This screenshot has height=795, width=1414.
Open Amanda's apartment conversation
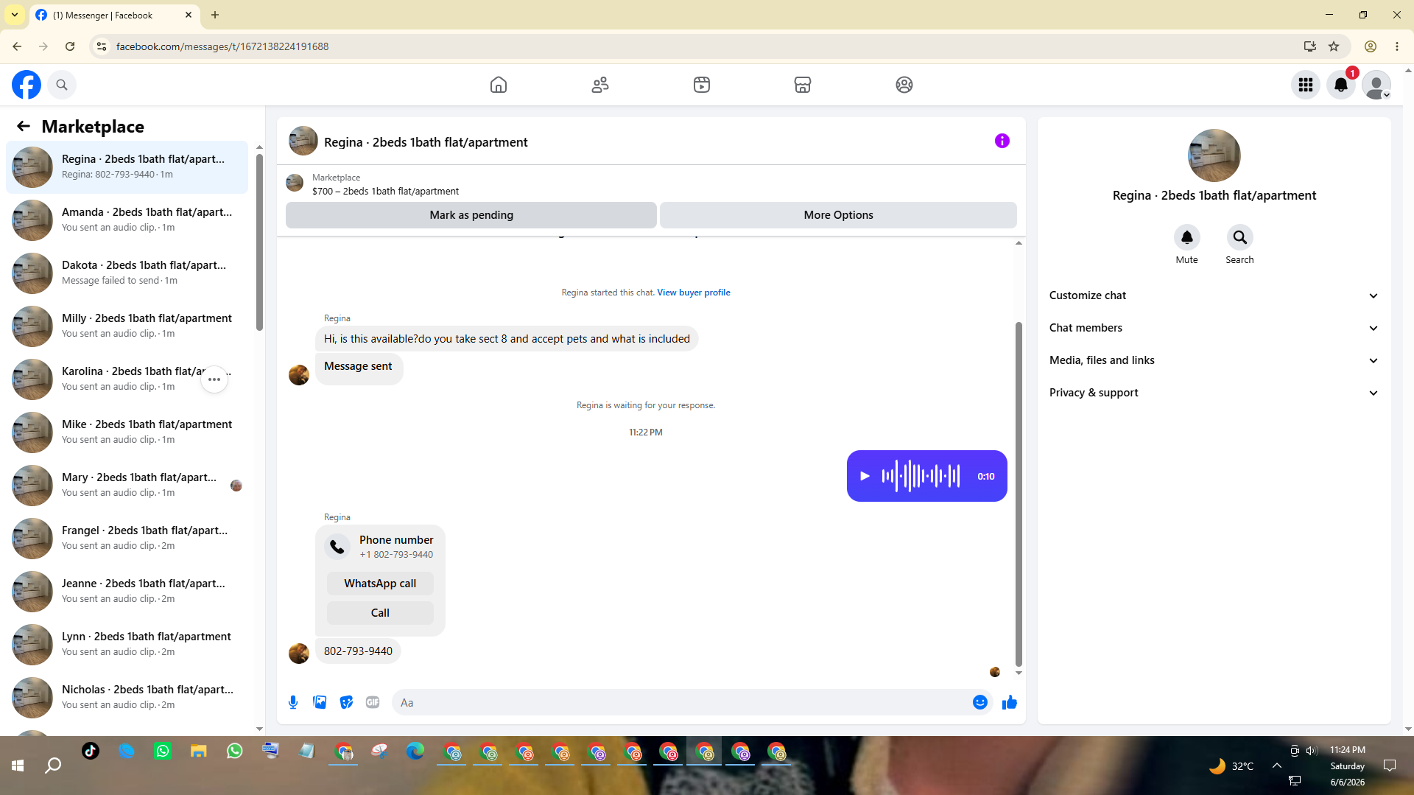(127, 220)
